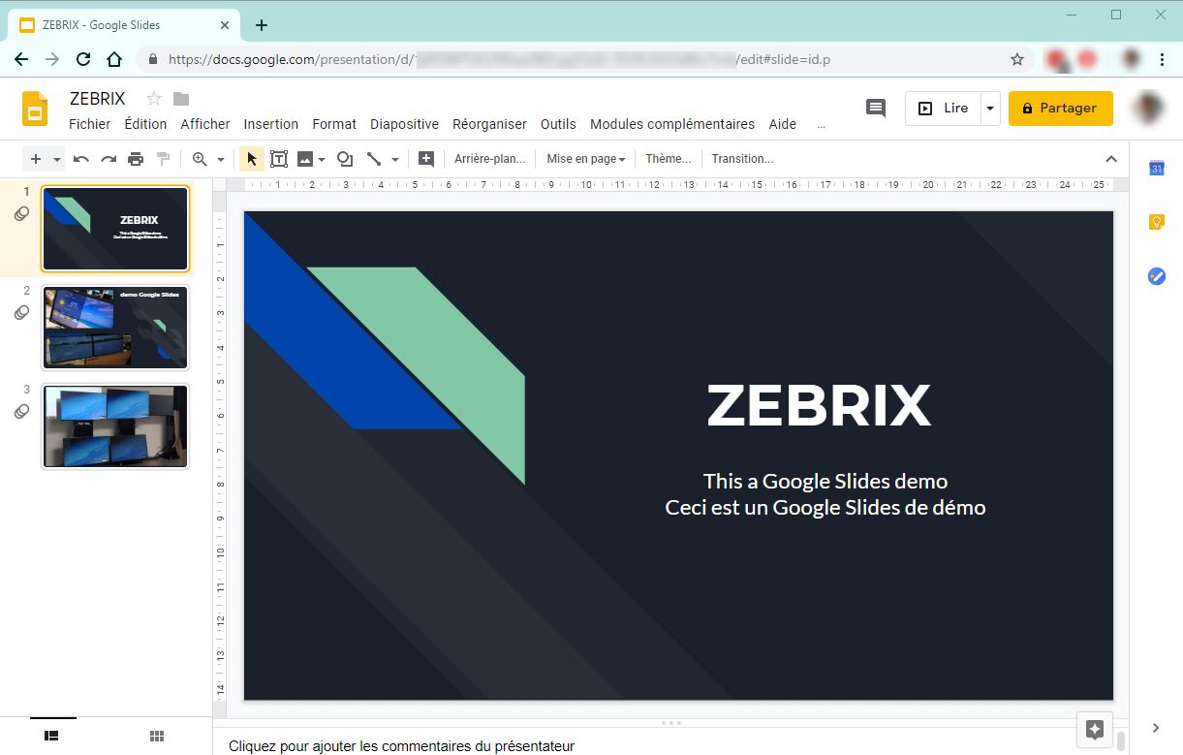
Task: Click the speaker notes field
Action: point(669,746)
